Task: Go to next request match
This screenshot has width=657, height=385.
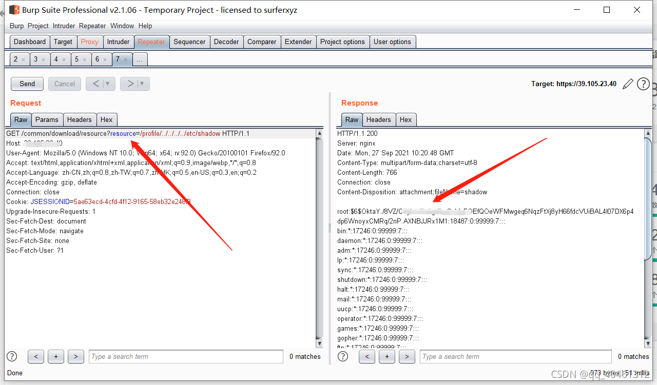Action: tap(76, 356)
